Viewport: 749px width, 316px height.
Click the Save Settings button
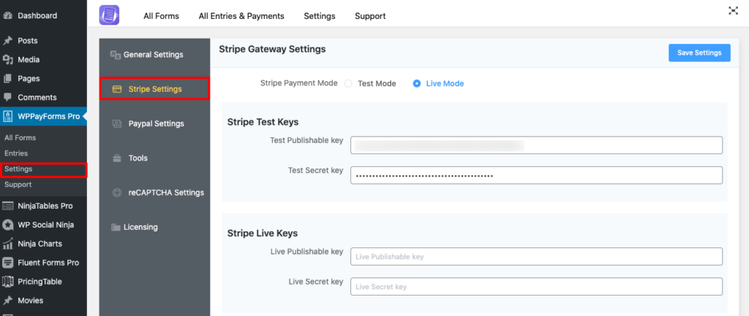coord(699,53)
